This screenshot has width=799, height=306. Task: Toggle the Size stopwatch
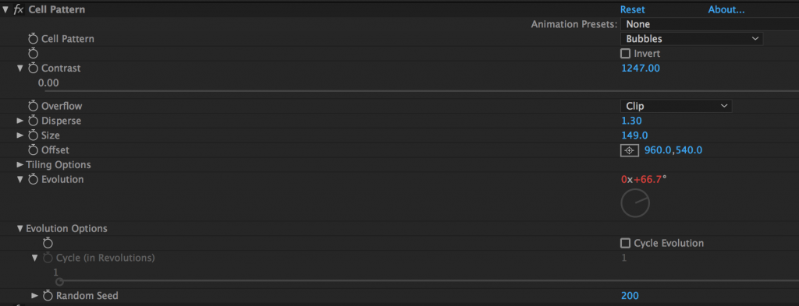(33, 135)
